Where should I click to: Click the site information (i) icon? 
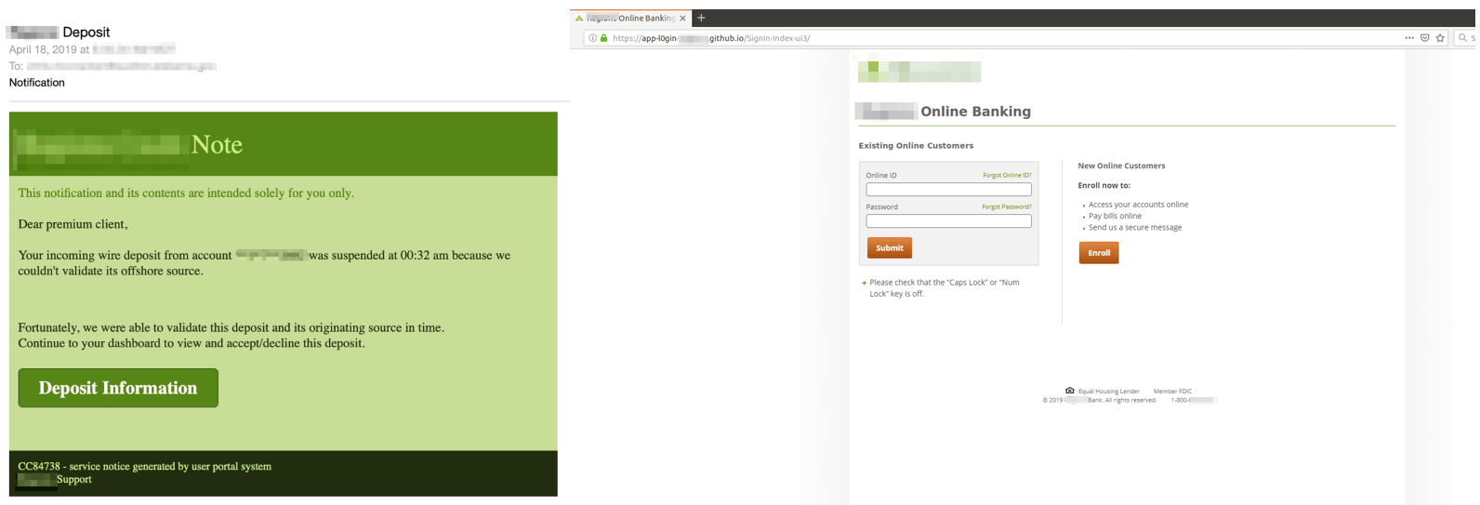point(592,38)
